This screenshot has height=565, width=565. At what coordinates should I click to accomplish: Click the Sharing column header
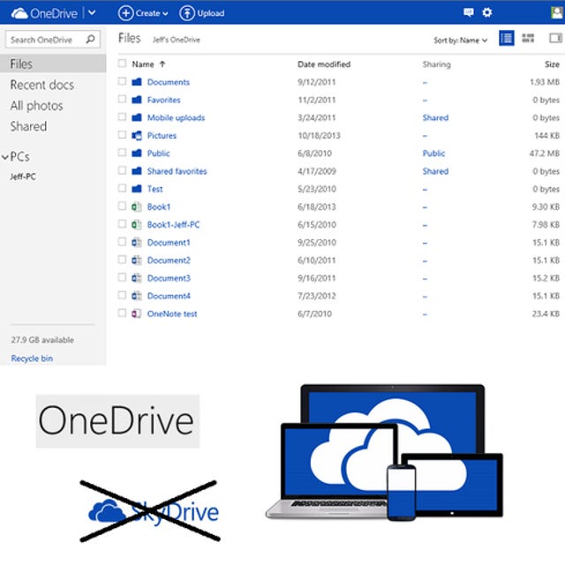436,64
